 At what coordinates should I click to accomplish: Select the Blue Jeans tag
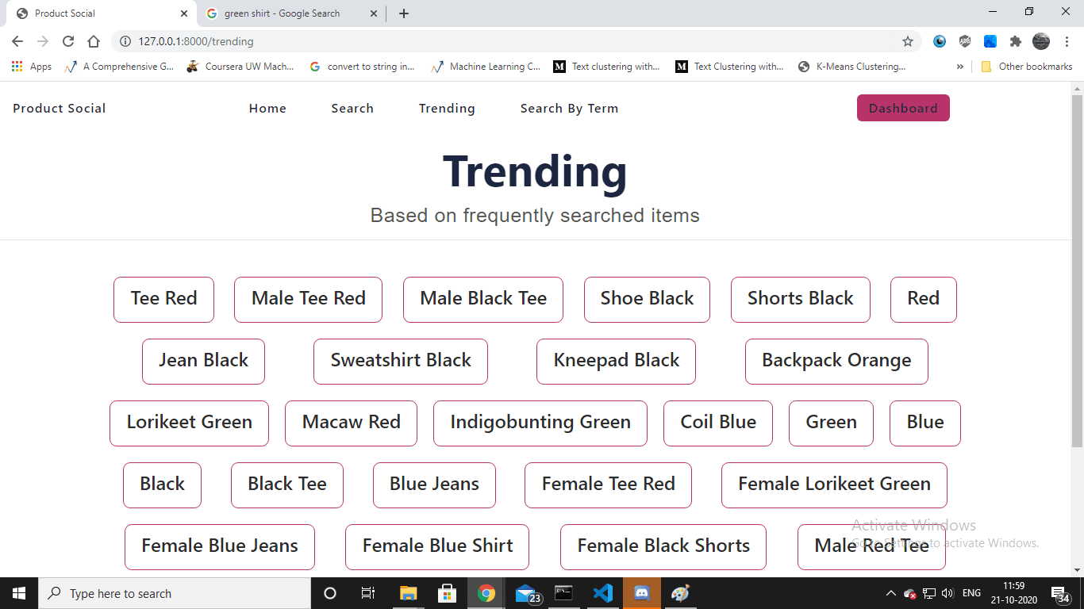tap(434, 485)
